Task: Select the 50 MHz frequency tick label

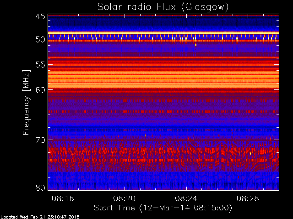Action: pyautogui.click(x=40, y=40)
